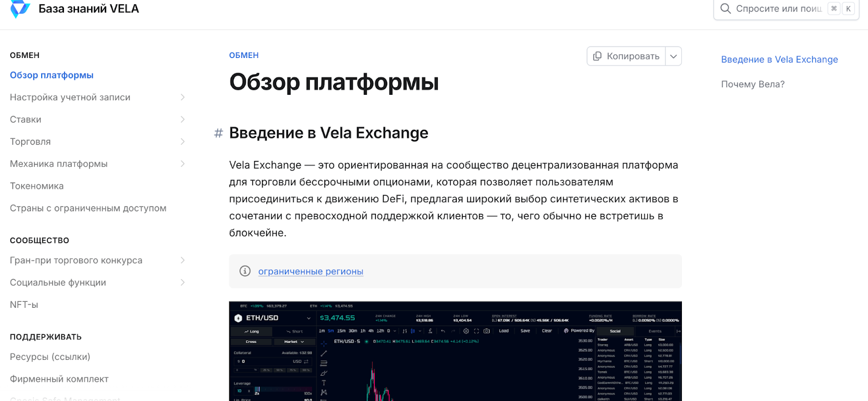Jump to Почему Вела? section
The width and height of the screenshot is (868, 401).
click(x=752, y=85)
